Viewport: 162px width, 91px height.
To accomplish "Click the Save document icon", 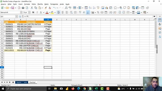I will coord(13,8).
